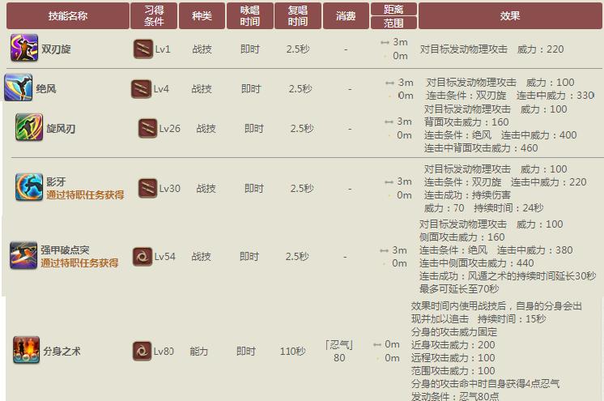Viewport: 604px width, 401px height.
Task: Click the job icon beside Lv30
Action: point(148,188)
